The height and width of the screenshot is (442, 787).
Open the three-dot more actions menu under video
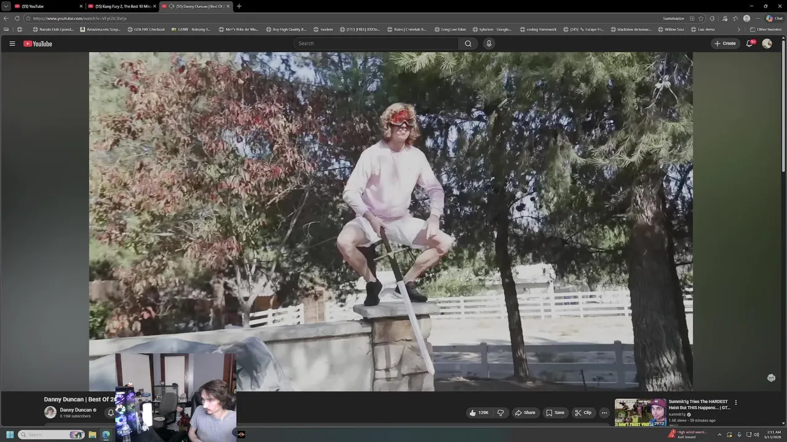tap(604, 413)
